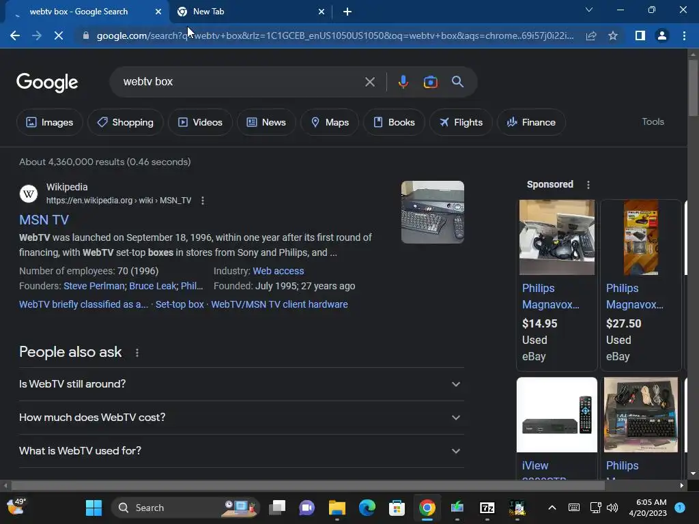This screenshot has height=524, width=699.
Task: View the WebTV box thumbnail in Wikipedia result
Action: click(x=432, y=212)
